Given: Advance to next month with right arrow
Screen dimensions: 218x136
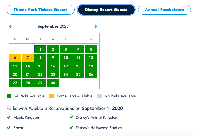Looking at the screenshot, I should coord(96,26).
